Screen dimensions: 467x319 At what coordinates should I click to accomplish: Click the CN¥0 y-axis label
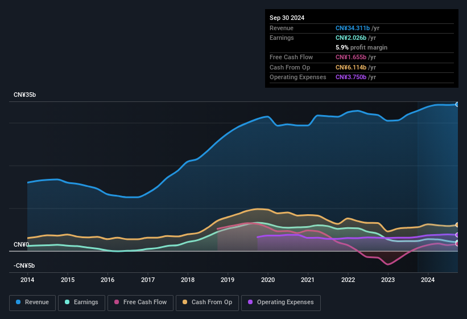22,245
